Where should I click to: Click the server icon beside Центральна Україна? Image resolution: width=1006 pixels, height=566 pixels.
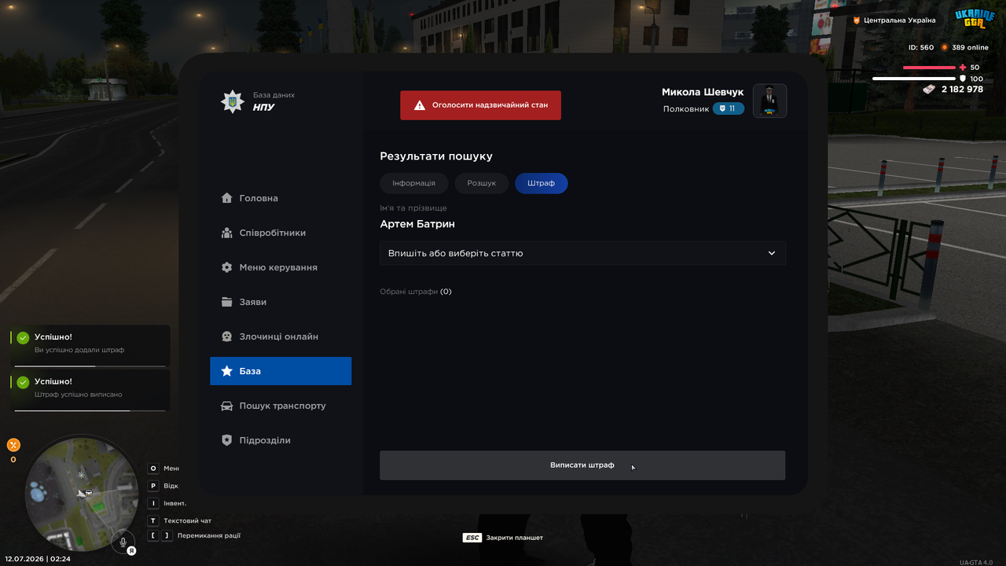click(857, 20)
